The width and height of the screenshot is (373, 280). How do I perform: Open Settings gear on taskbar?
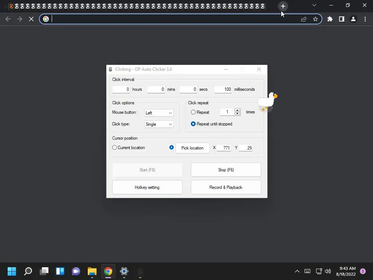[x=124, y=271]
